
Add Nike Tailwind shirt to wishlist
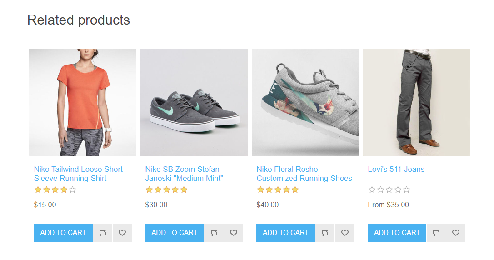(122, 233)
